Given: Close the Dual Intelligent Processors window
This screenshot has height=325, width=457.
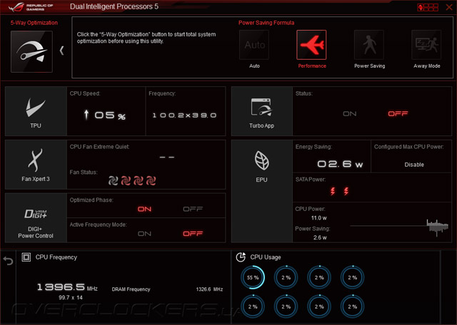Looking at the screenshot, I should [449, 7].
